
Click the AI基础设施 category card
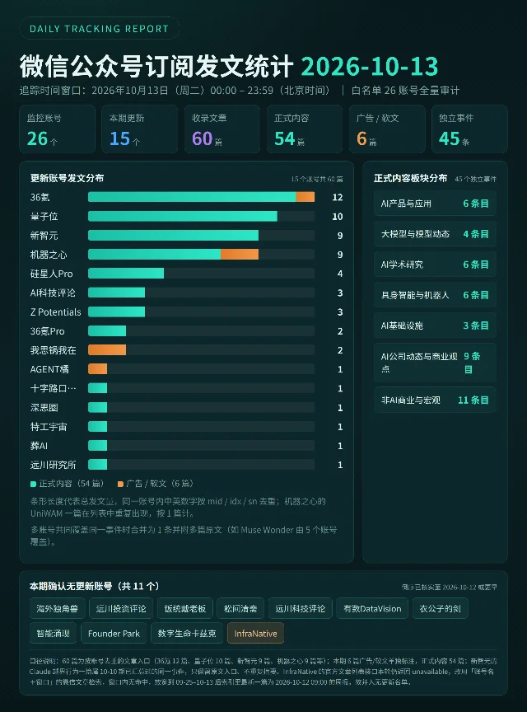tap(435, 326)
